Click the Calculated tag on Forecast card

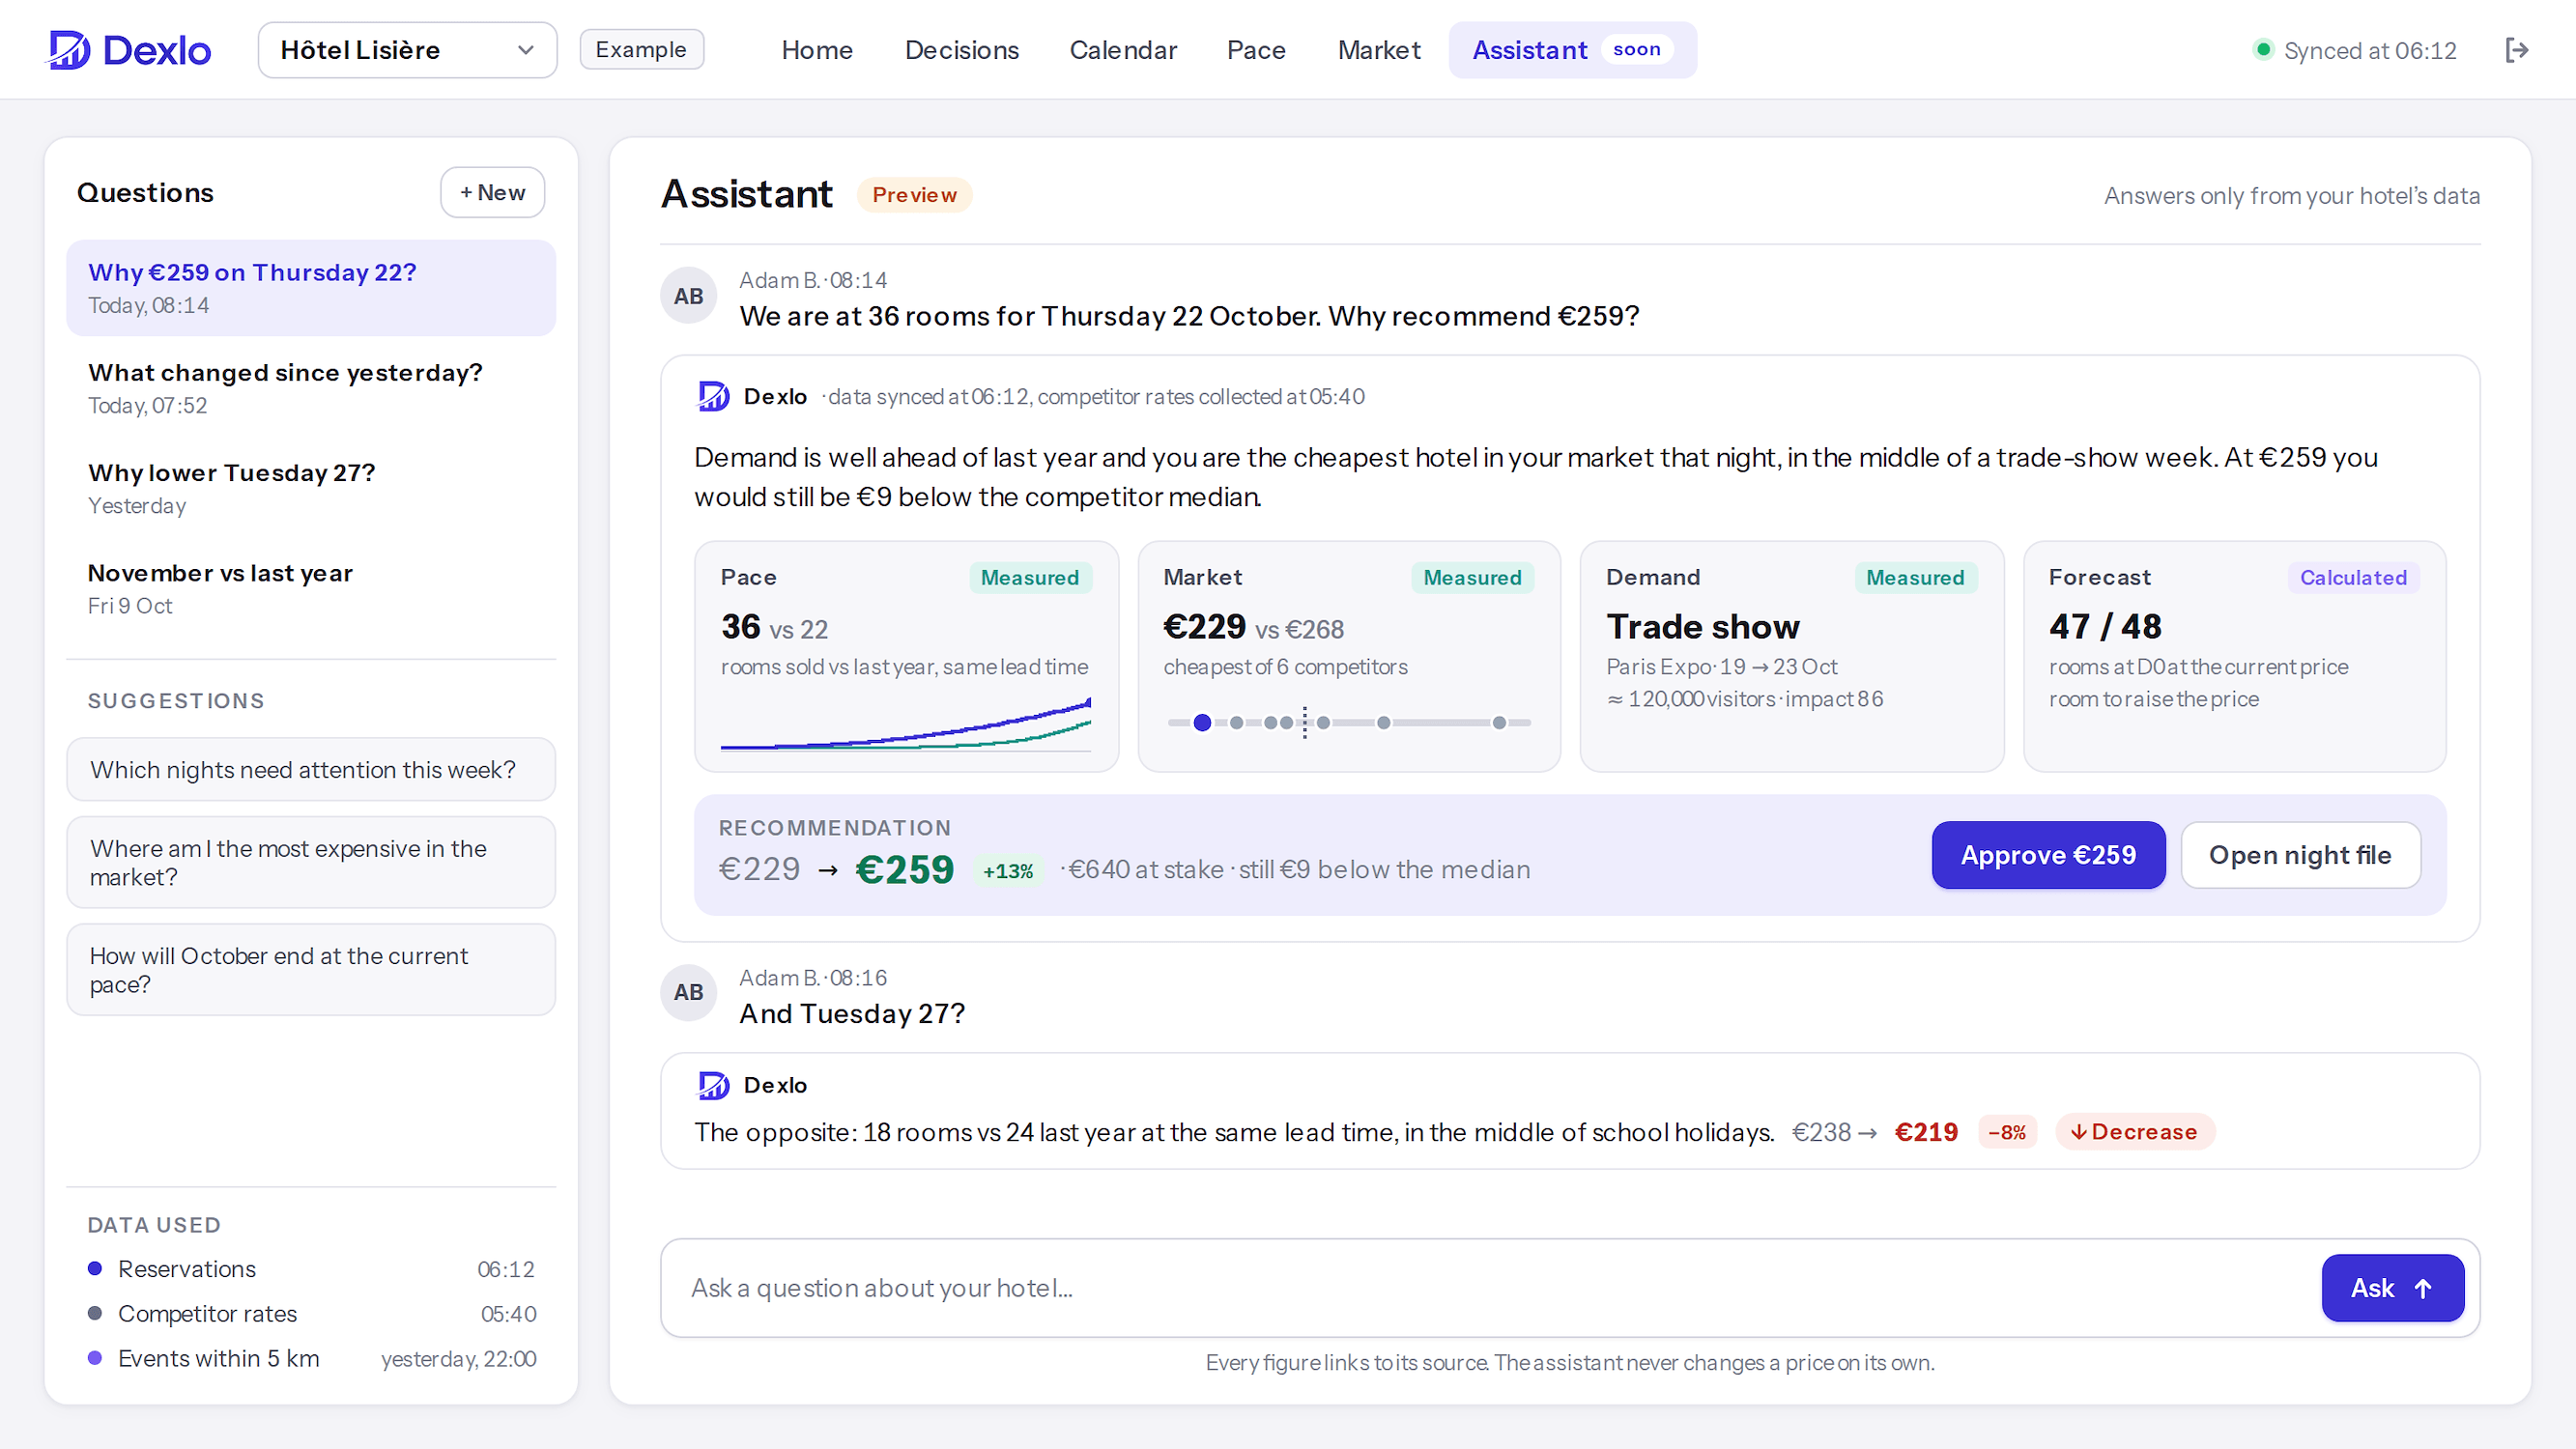click(2353, 577)
